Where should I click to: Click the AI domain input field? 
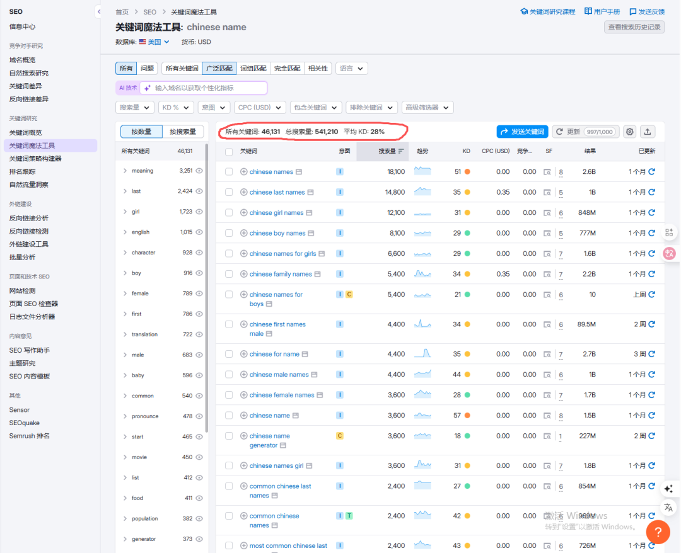coord(208,88)
